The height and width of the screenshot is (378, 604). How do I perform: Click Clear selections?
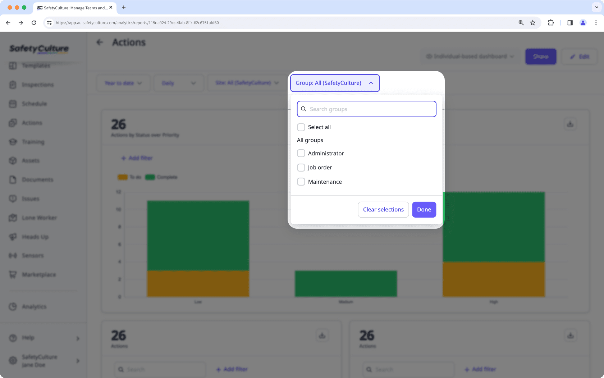pos(383,209)
